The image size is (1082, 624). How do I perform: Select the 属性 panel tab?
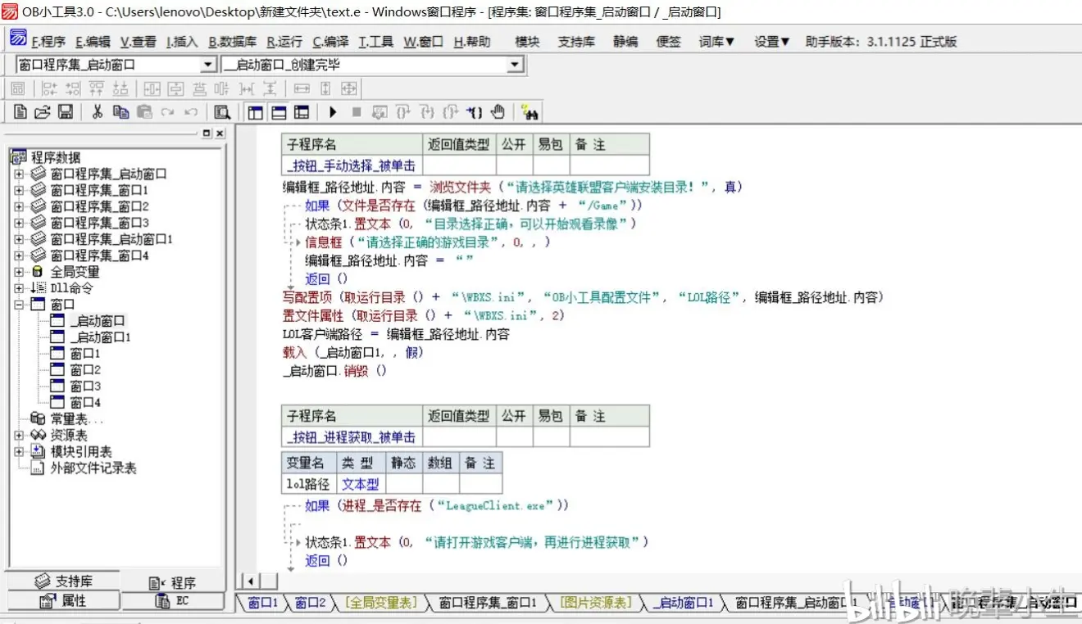[63, 601]
